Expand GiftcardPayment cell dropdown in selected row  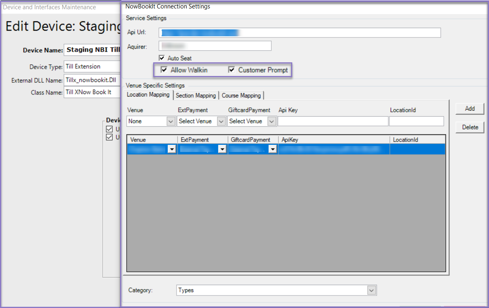coord(273,149)
